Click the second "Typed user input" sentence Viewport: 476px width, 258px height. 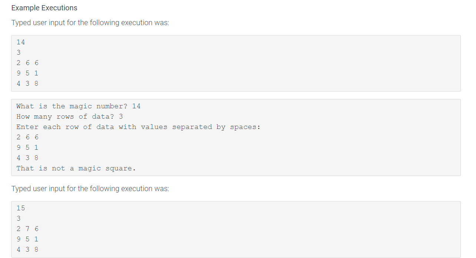(90, 189)
